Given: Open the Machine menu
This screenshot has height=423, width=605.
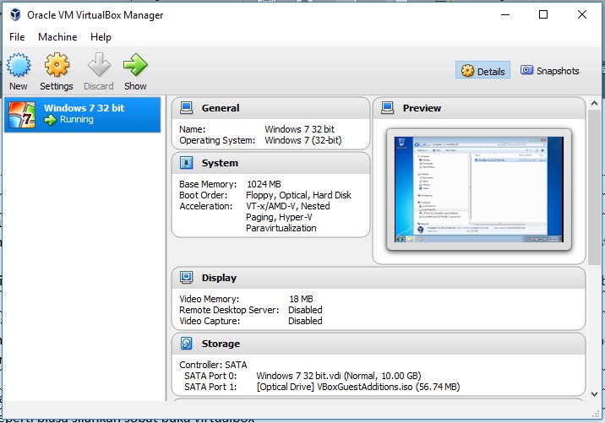Looking at the screenshot, I should [57, 37].
